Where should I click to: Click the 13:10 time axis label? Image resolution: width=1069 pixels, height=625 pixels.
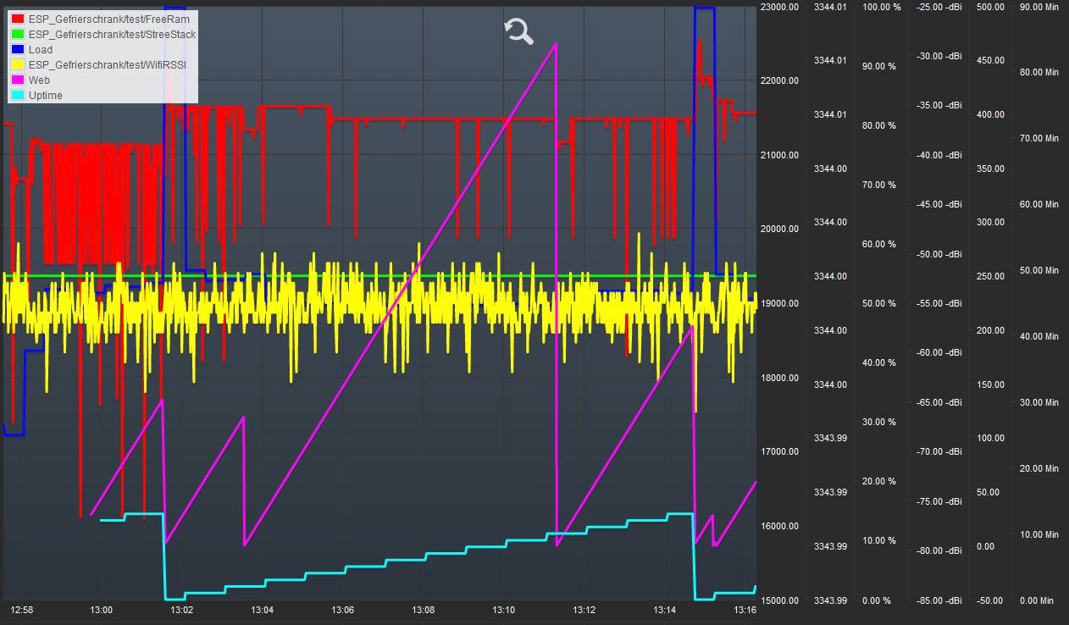(x=504, y=610)
